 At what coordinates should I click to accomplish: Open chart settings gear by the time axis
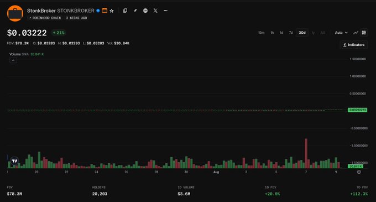[x=359, y=172]
